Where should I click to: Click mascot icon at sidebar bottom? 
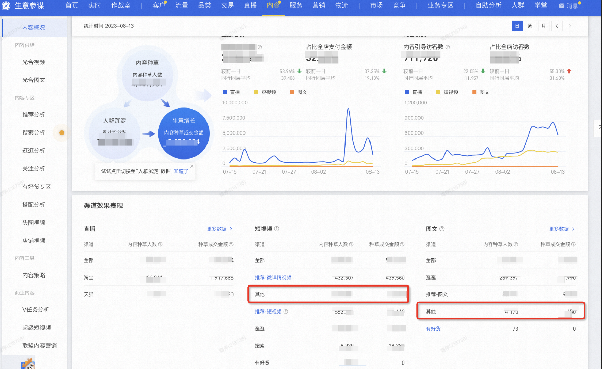click(x=28, y=364)
